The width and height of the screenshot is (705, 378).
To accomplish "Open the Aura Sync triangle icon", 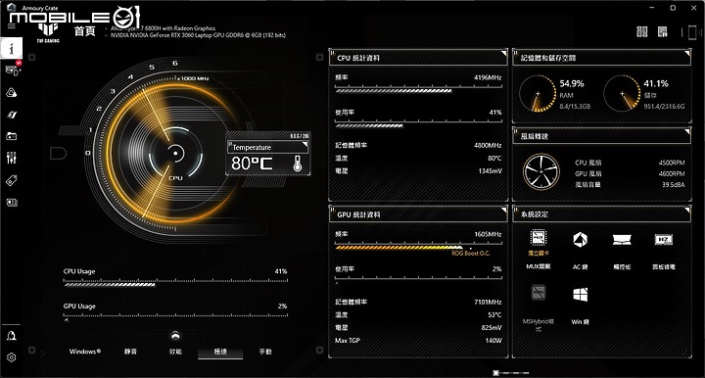I will tap(11, 93).
